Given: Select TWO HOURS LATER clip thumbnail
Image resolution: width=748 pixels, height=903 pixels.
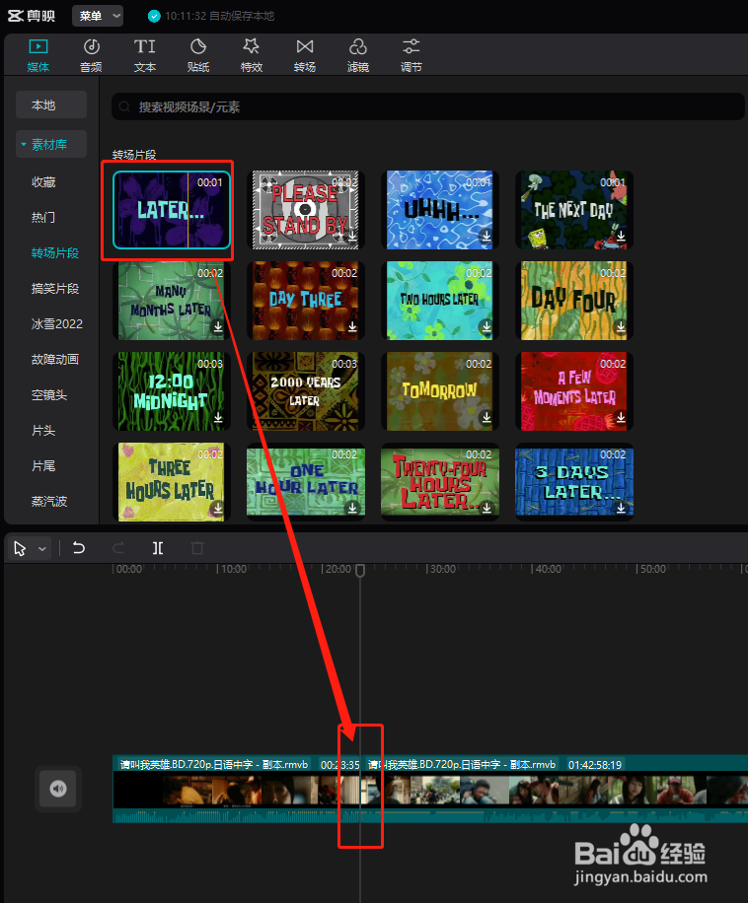Looking at the screenshot, I should coord(440,300).
